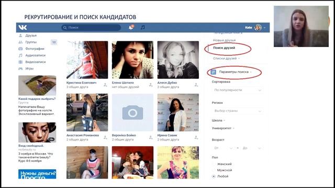The height and width of the screenshot is (188, 335).
Task: Open the Сортировка По популярности dropdown
Action: [x=238, y=90]
